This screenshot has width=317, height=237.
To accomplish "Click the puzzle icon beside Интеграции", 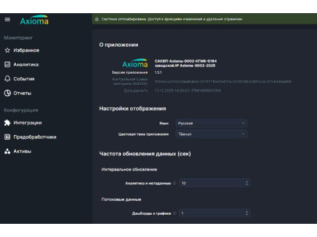I will pyautogui.click(x=7, y=122).
